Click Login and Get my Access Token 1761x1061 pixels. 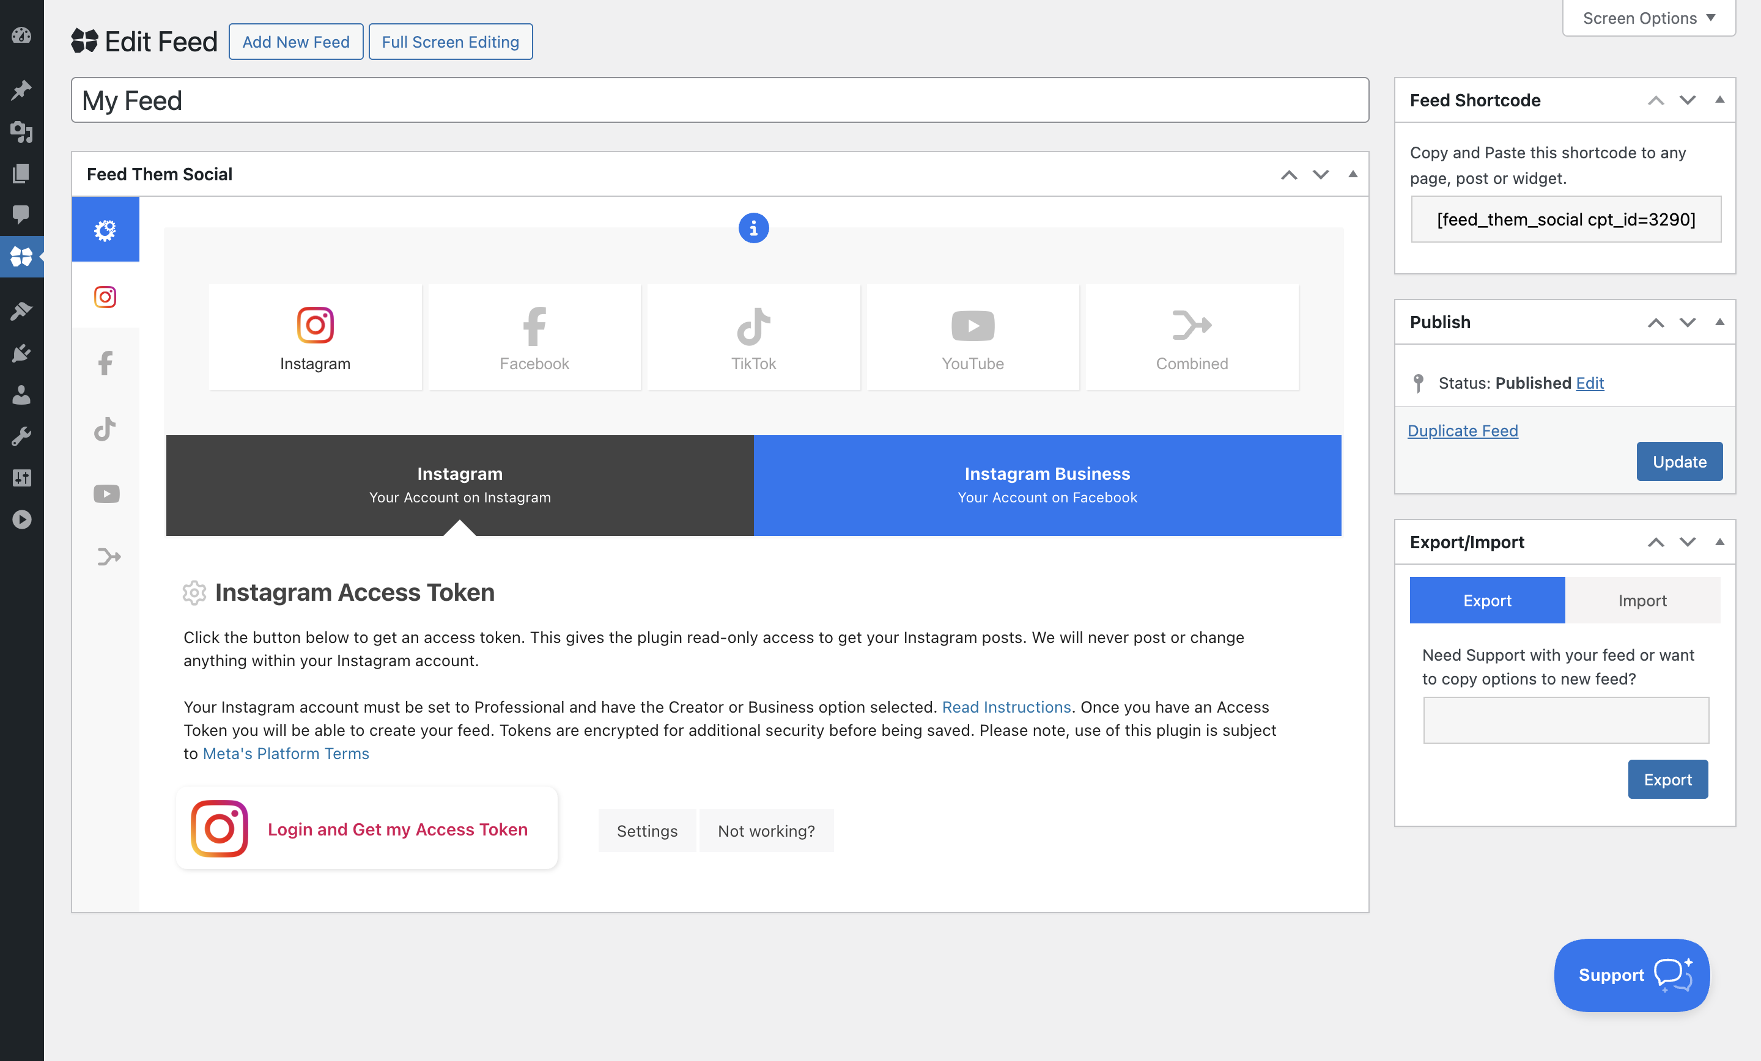367,829
